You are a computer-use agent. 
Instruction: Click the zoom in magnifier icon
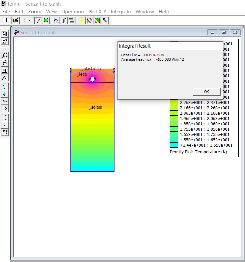coord(5,55)
